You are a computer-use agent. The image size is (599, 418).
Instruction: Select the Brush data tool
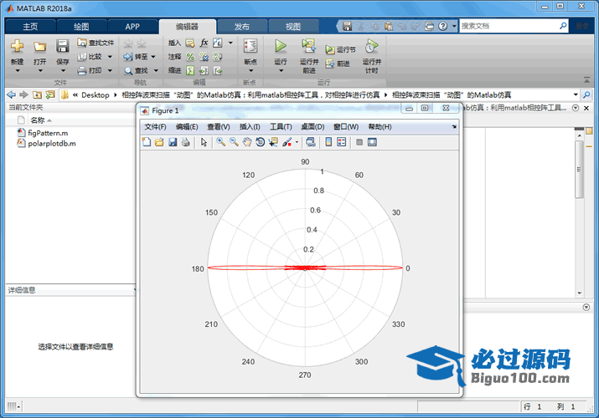coord(287,142)
